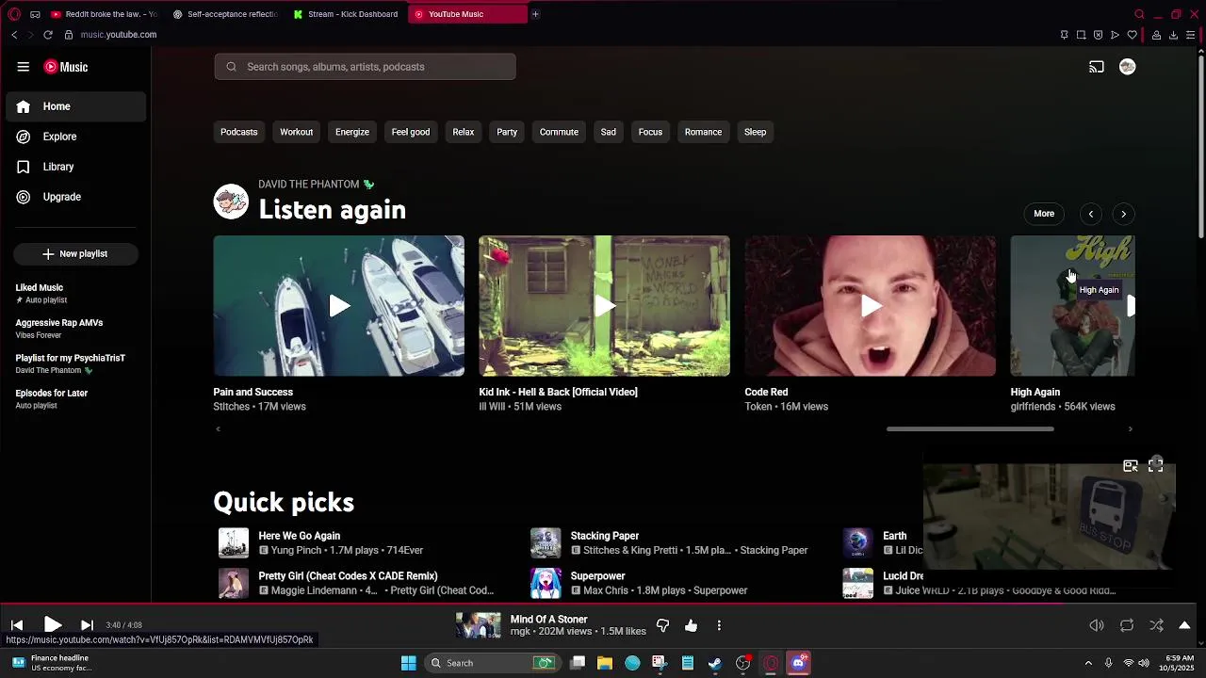Open browser downloads icon
This screenshot has width=1206, height=678.
(1173, 35)
